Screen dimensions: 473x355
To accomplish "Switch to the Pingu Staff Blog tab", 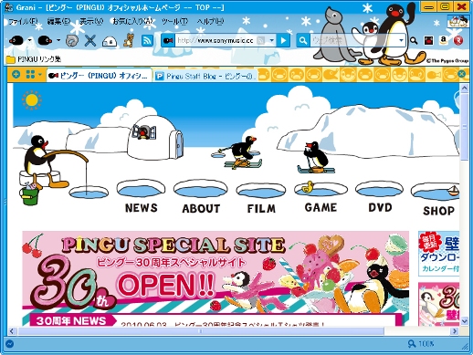I will click(205, 76).
